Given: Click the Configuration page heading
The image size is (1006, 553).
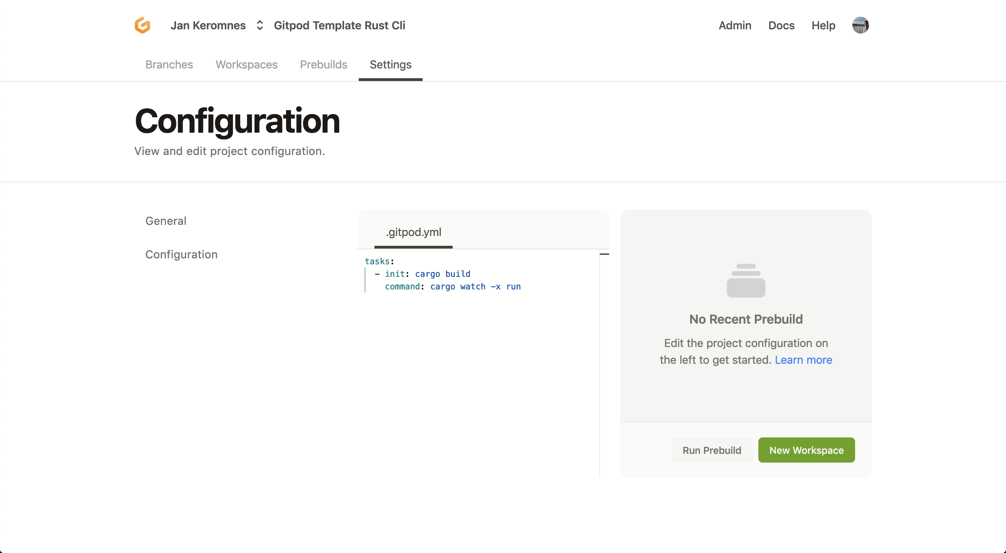Looking at the screenshot, I should tap(237, 121).
